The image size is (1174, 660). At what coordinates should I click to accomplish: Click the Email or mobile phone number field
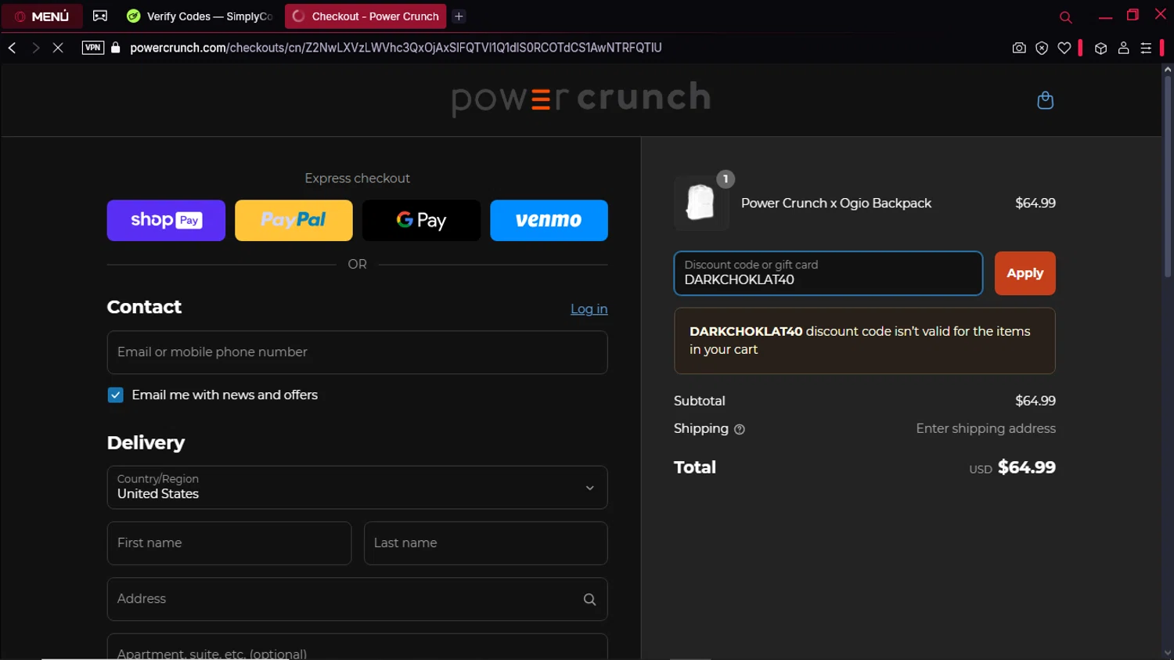tap(357, 352)
